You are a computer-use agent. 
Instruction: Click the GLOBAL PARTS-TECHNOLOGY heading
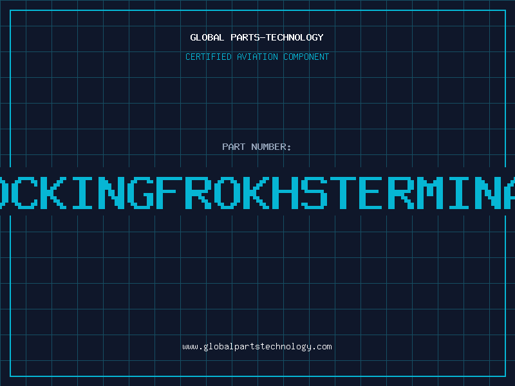(x=257, y=37)
